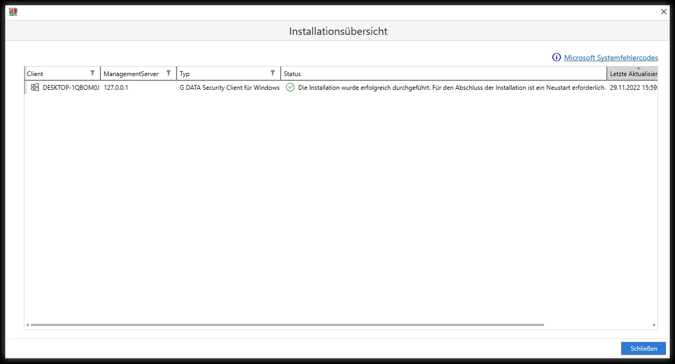Click the scroll right arrow of the table
The height and width of the screenshot is (364, 675).
point(654,325)
